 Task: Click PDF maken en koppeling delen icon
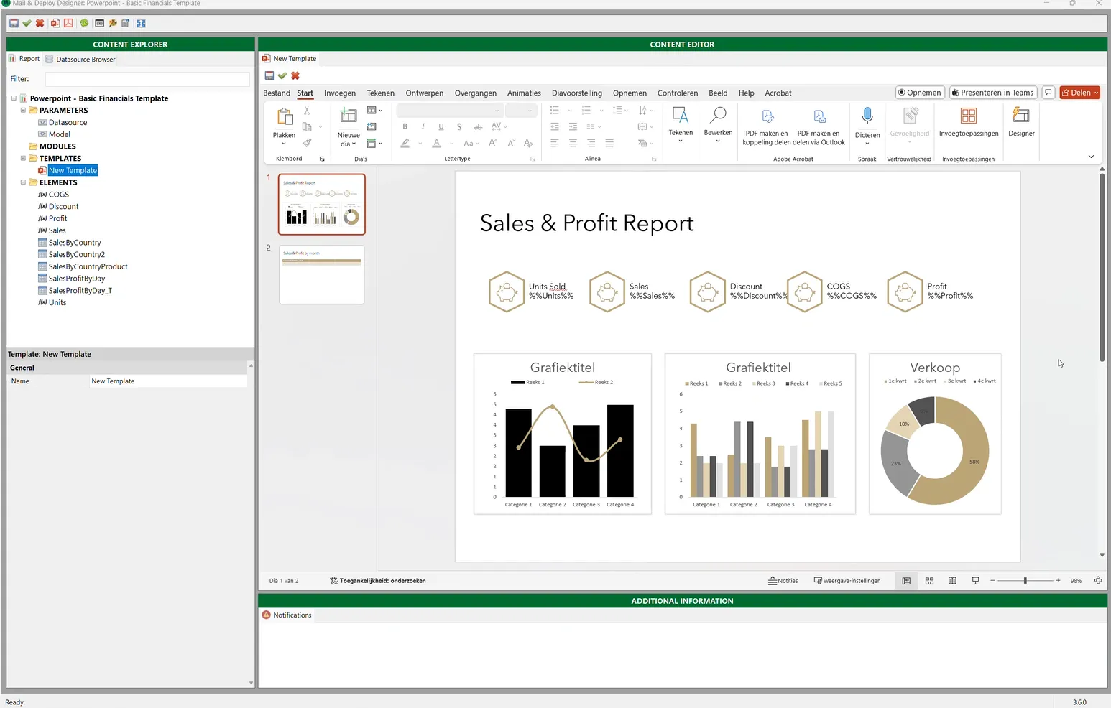click(767, 116)
